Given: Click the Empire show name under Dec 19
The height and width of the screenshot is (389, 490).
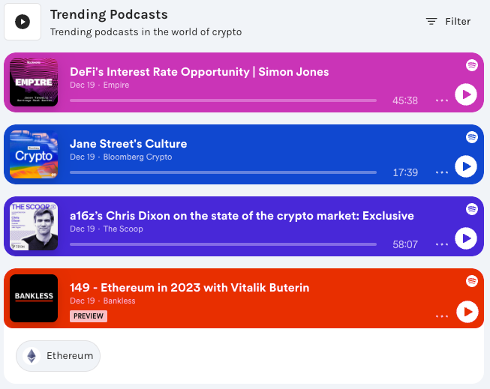Looking at the screenshot, I should (x=116, y=85).
